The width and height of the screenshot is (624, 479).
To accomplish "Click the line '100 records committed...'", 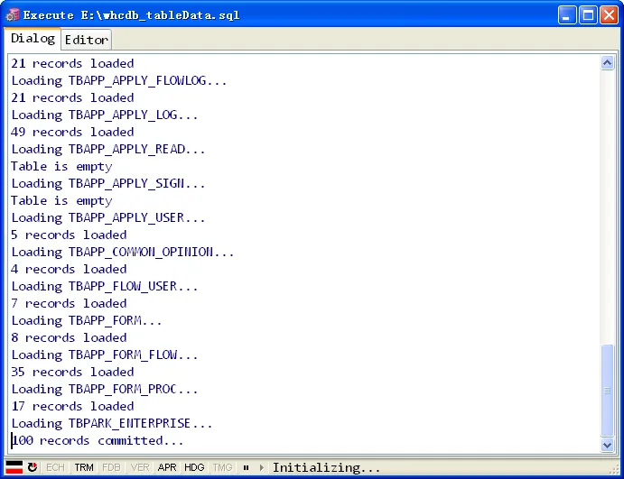I will click(98, 440).
